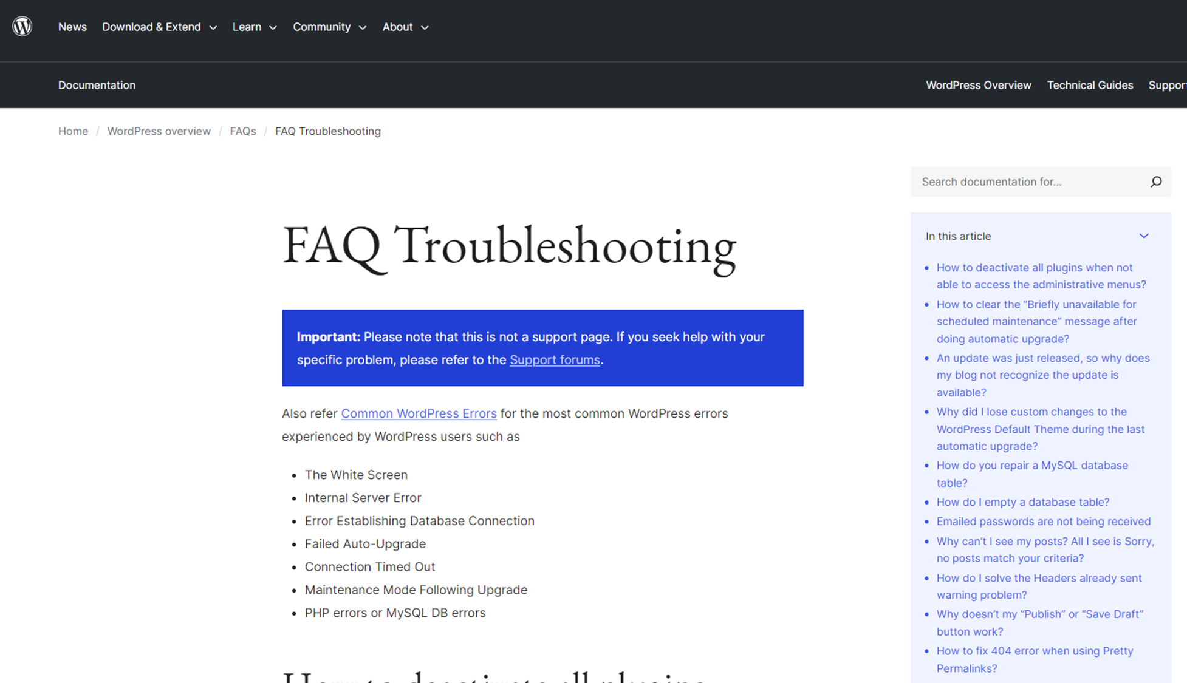Click 'PHP errors or MySQL DB errors' item
Screen dimensions: 1187x683
tap(395, 613)
